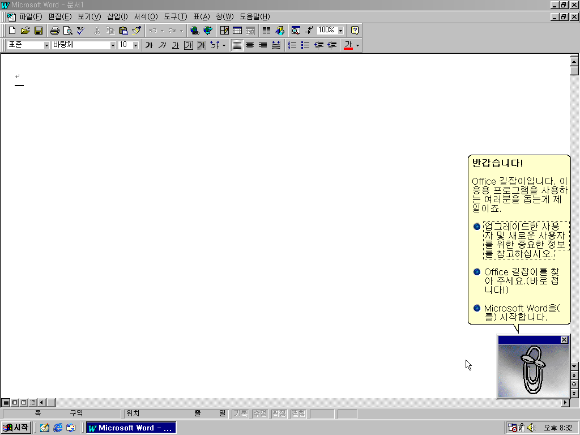
Task: Increase paragraph indent
Action: point(332,45)
